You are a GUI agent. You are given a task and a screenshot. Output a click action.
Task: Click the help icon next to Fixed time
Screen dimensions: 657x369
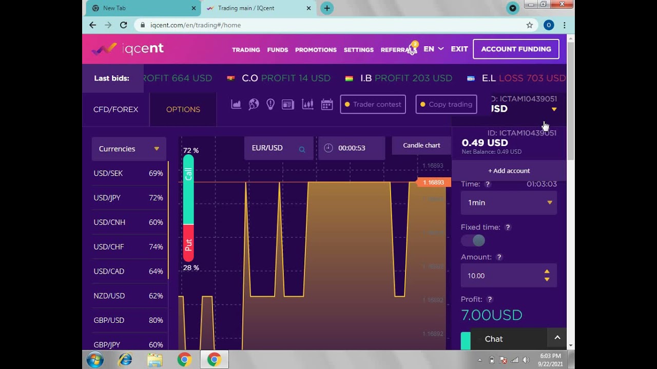click(508, 227)
